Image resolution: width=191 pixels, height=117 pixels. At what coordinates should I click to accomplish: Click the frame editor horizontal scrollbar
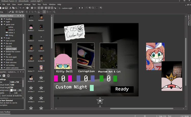click(x=142, y=109)
